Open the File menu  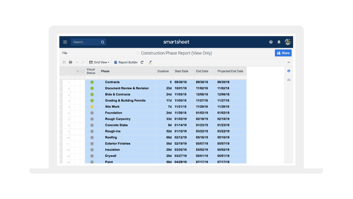click(64, 53)
